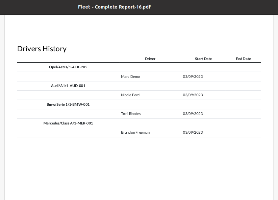Image resolution: width=278 pixels, height=200 pixels.
Task: Click Toni Rhodes's start date 03/09/2023
Action: coord(193,114)
